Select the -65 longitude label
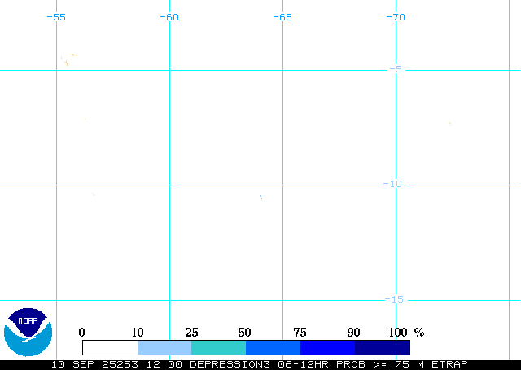 tap(282, 17)
